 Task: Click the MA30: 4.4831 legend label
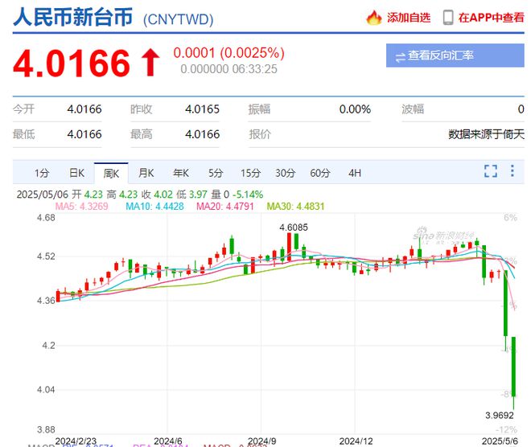(295, 207)
